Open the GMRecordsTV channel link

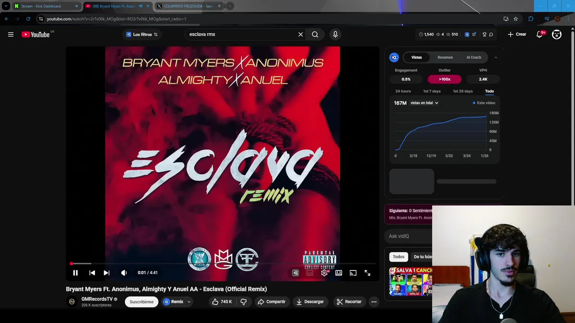tap(97, 299)
